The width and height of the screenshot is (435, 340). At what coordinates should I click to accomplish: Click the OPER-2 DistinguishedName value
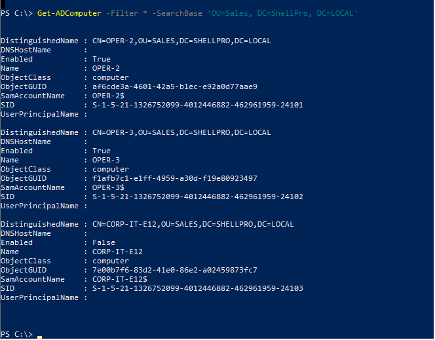pos(181,41)
